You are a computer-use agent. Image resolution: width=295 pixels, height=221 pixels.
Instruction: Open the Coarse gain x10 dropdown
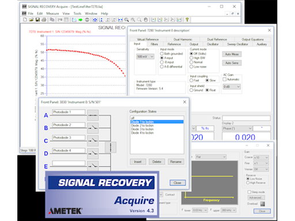click(x=261, y=157)
